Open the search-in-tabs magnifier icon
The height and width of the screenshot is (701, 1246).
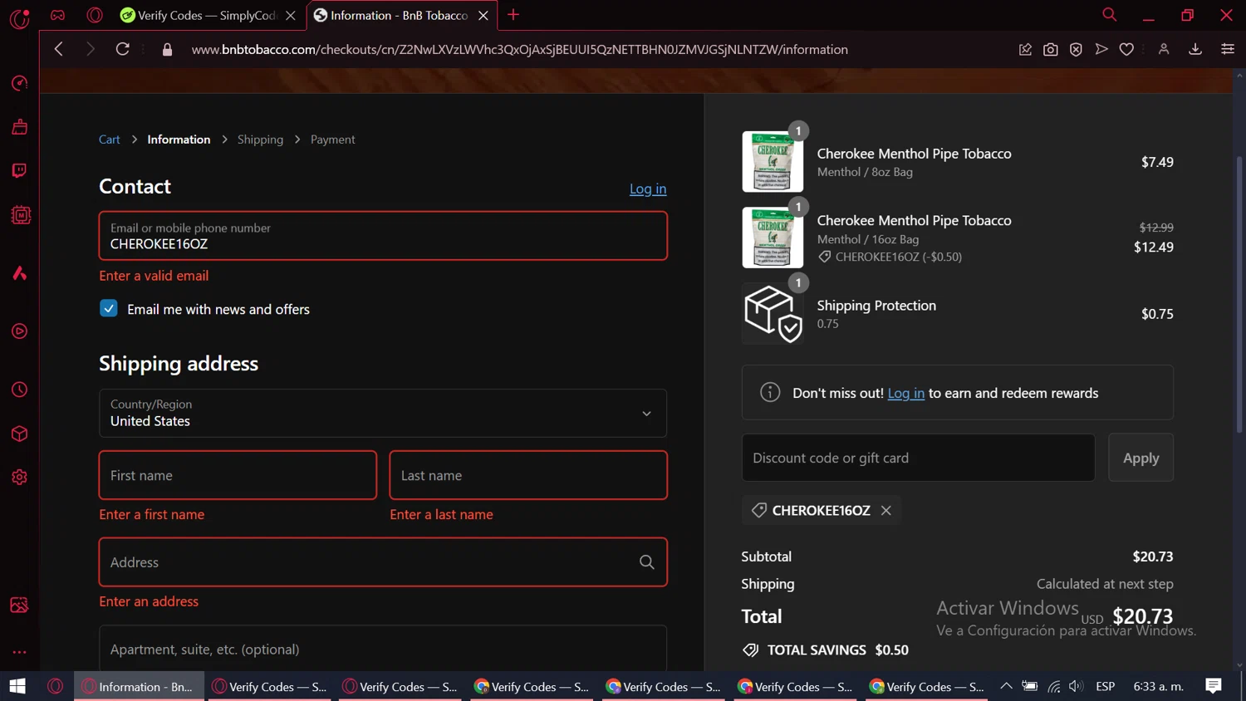[1109, 15]
